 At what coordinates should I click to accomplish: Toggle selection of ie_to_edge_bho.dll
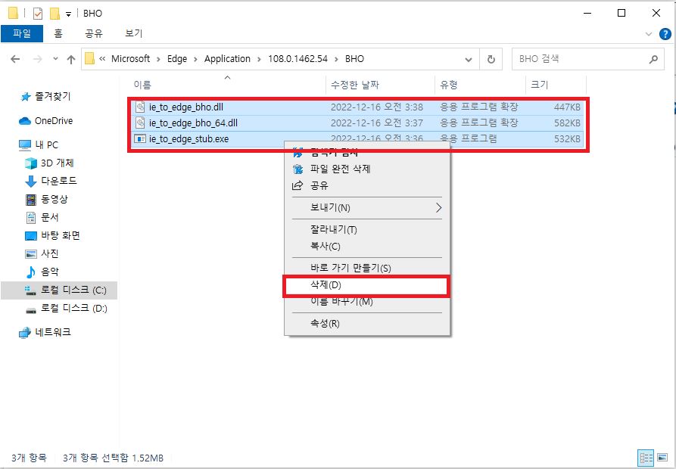click(190, 106)
